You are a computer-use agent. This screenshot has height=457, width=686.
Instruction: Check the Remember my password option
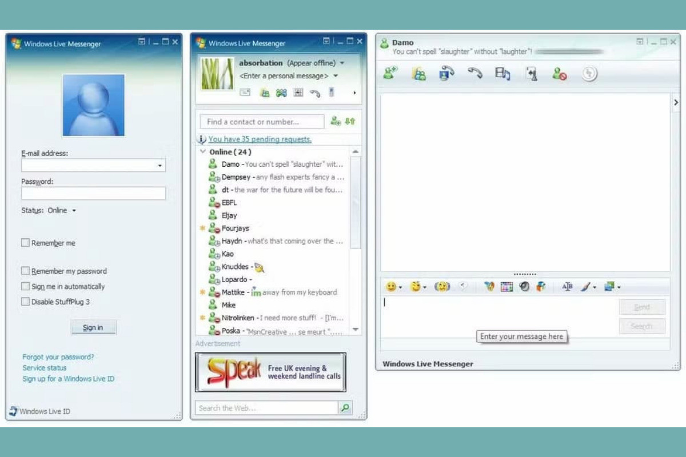click(25, 270)
